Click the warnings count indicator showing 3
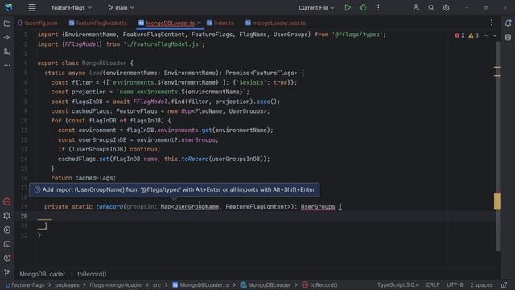 (x=474, y=35)
